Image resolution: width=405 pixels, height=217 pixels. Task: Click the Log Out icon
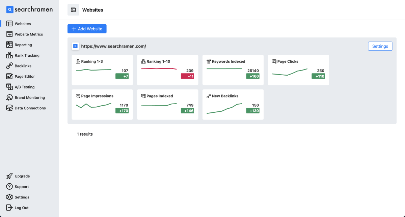coord(9,208)
